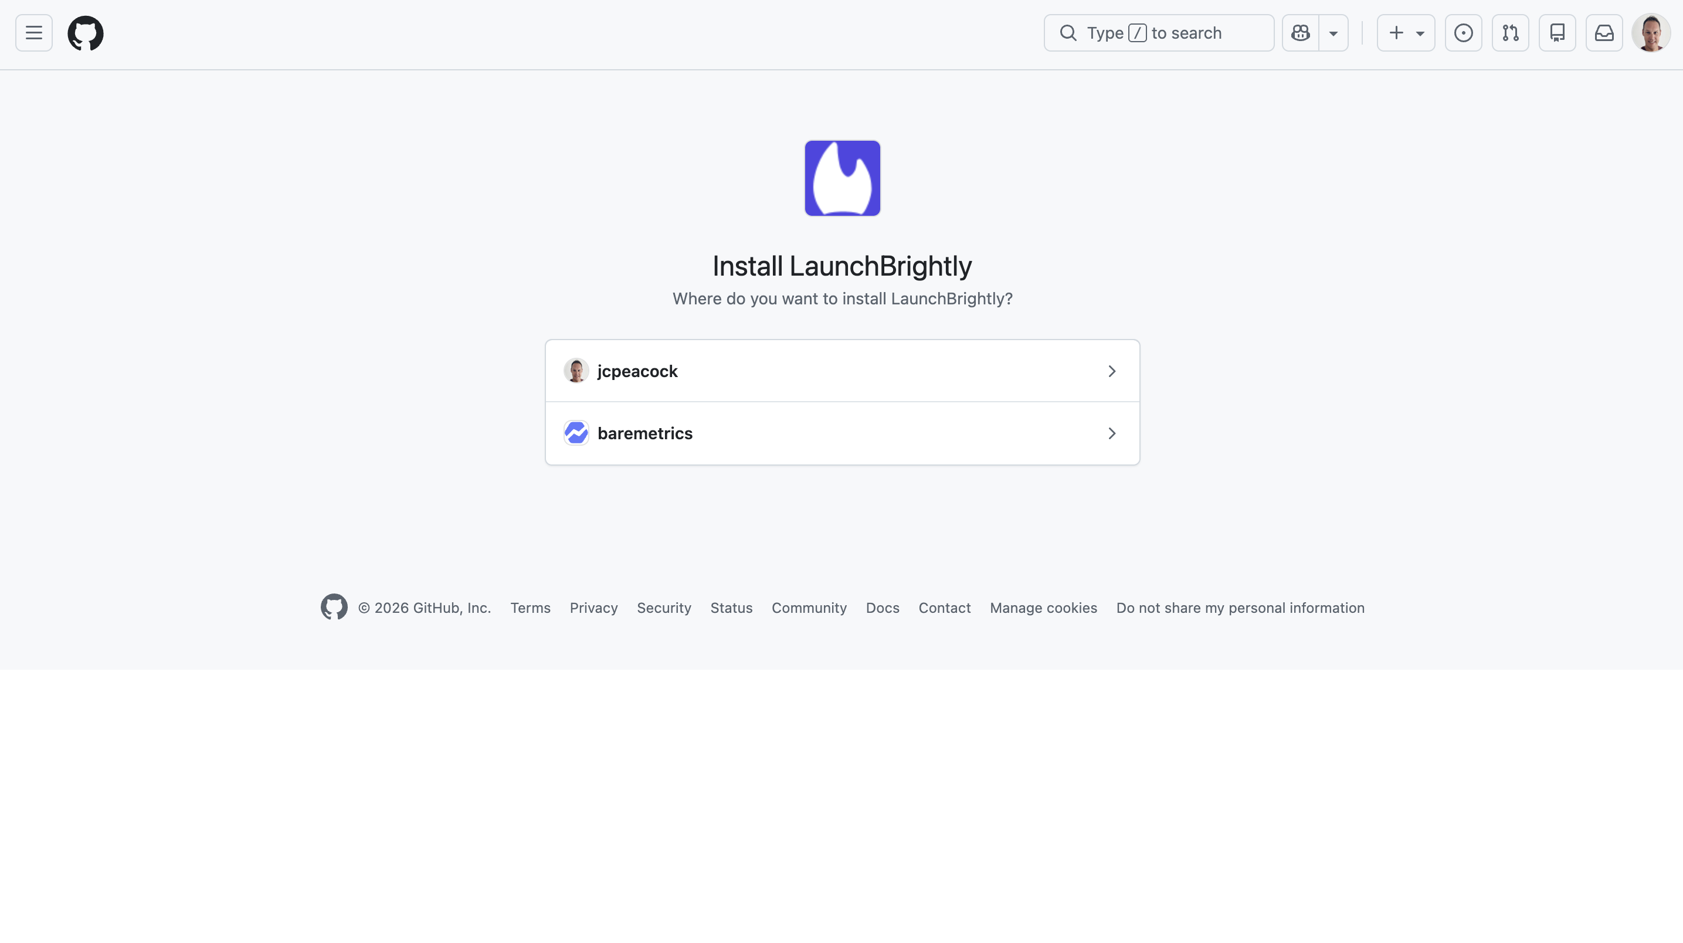Screen dimensions: 1683x943
Task: Click chevron on the jcpeacock row
Action: coord(1112,371)
